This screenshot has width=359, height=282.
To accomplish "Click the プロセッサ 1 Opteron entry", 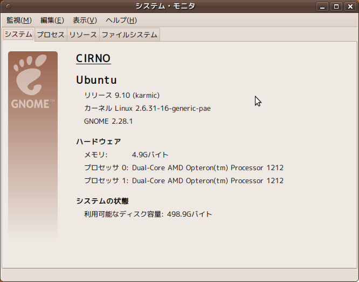I will click(x=183, y=180).
